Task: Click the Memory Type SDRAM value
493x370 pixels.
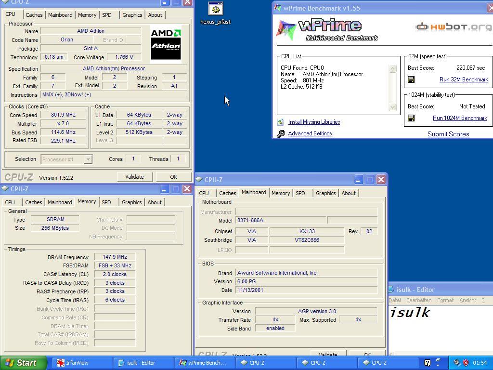Action: pyautogui.click(x=55, y=219)
